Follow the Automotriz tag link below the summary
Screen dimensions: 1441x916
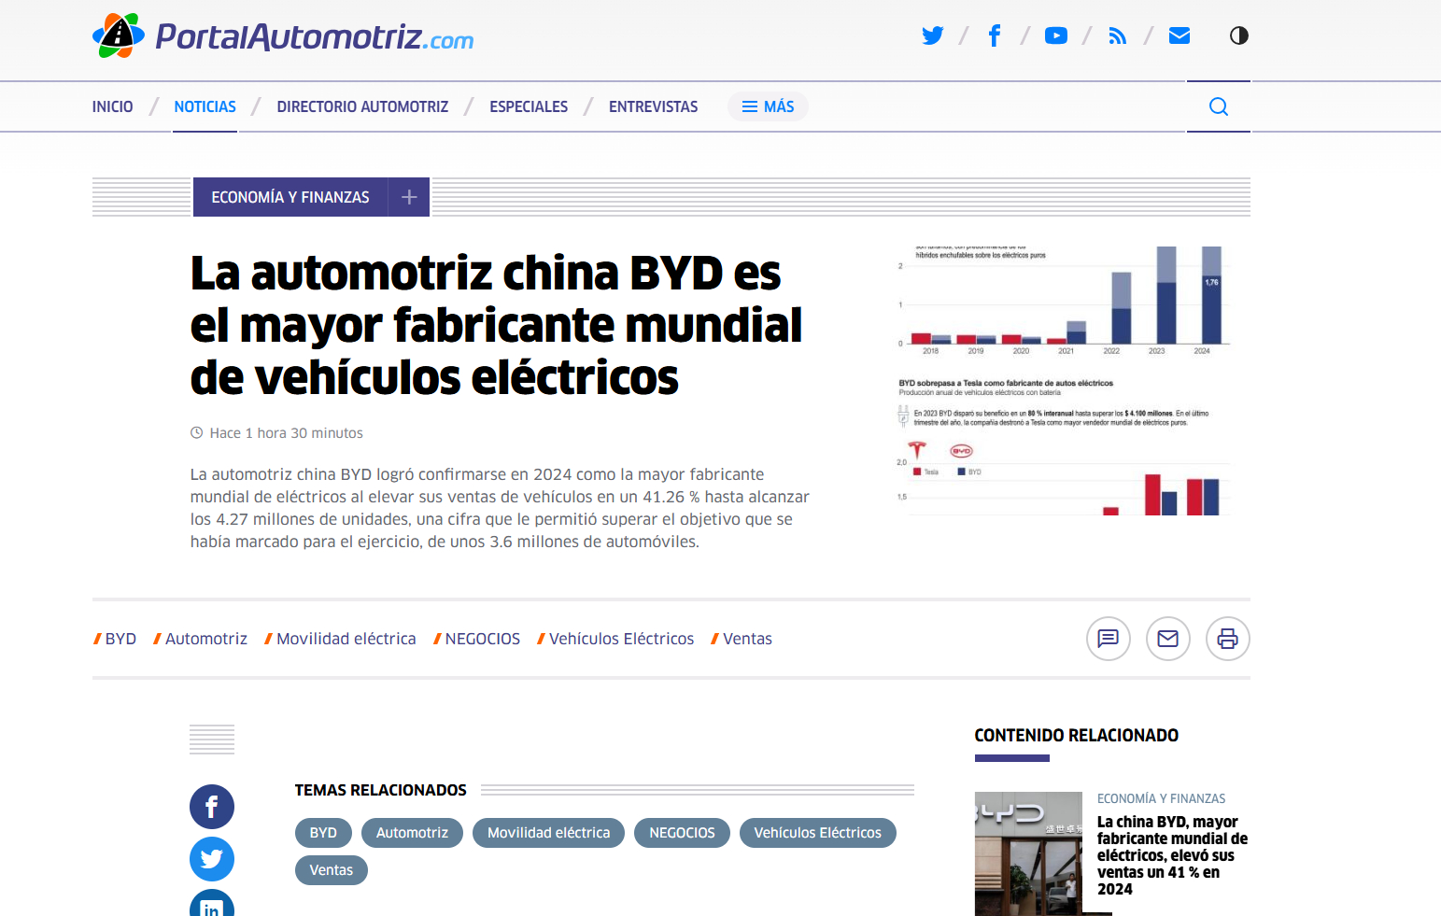[200, 639]
